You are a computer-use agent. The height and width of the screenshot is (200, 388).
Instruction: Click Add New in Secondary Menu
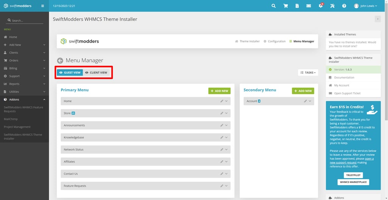(303, 91)
